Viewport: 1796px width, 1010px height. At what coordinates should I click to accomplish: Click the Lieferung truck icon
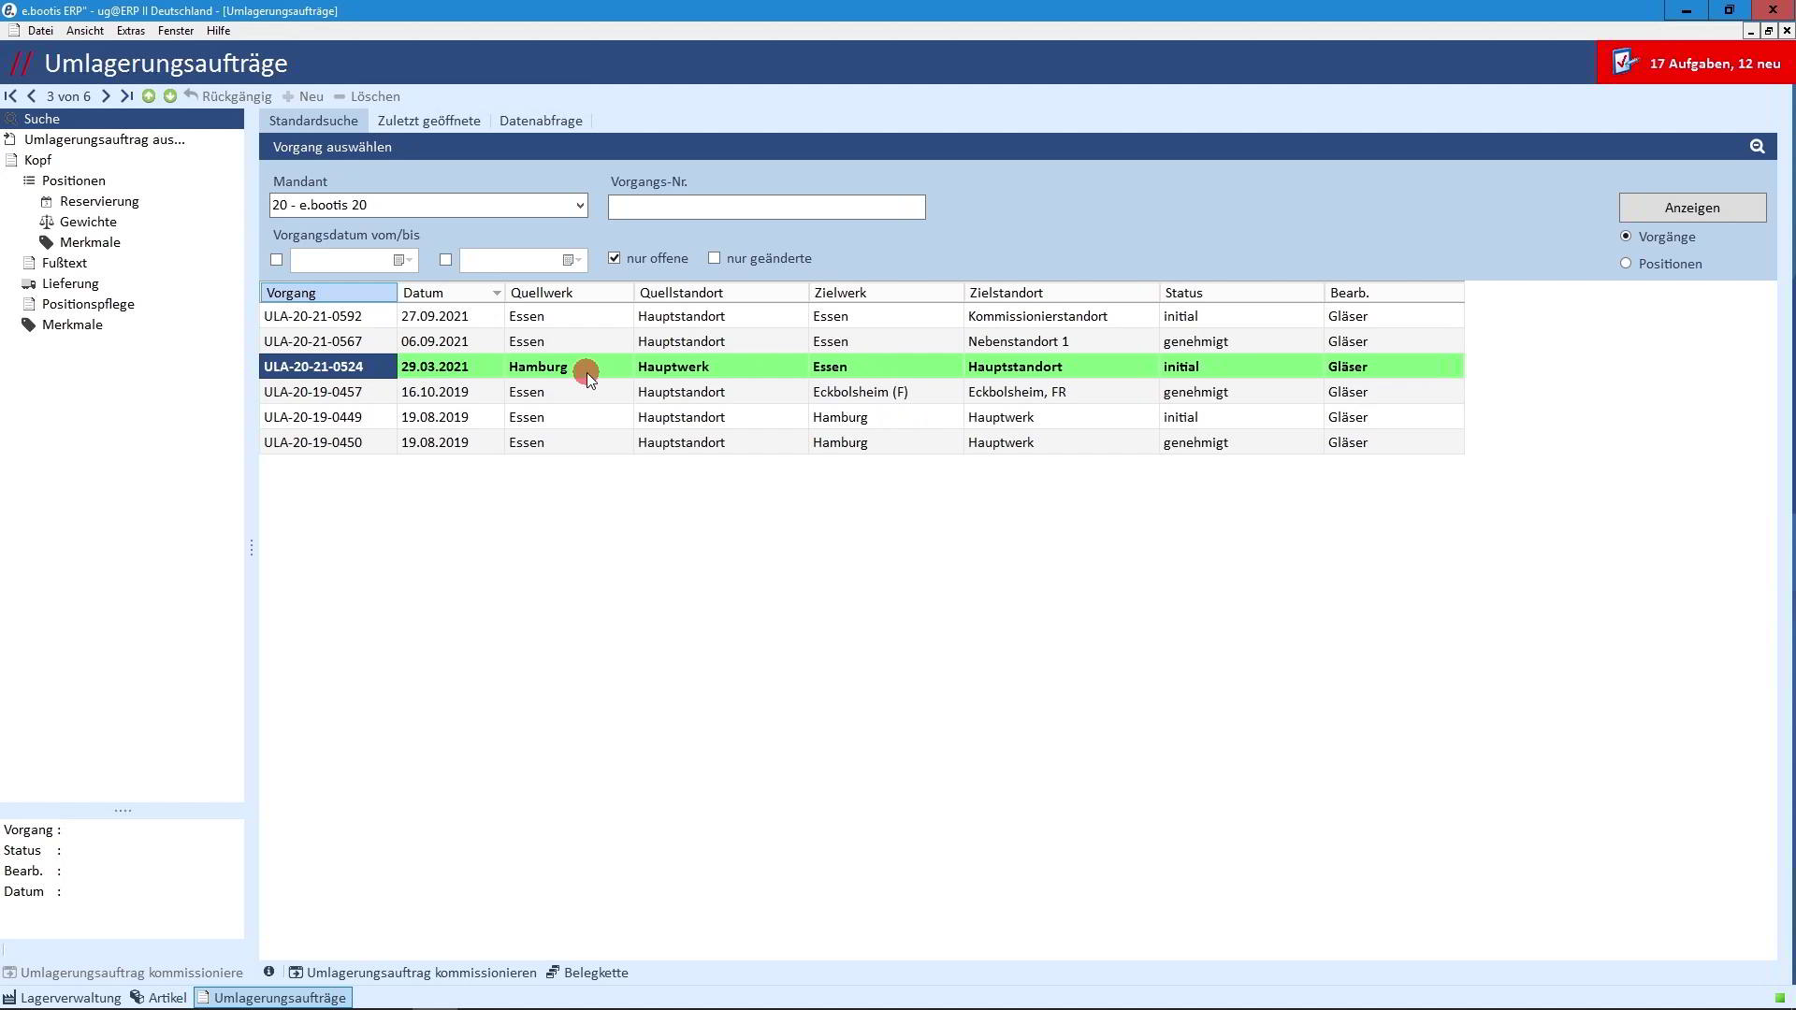coord(29,284)
